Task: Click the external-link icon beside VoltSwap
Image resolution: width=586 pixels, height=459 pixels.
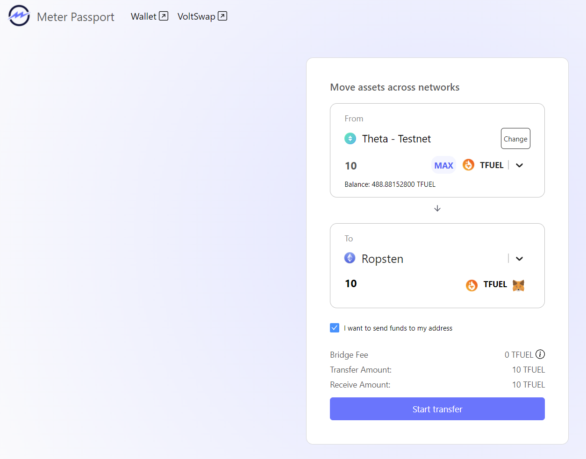Action: (222, 16)
